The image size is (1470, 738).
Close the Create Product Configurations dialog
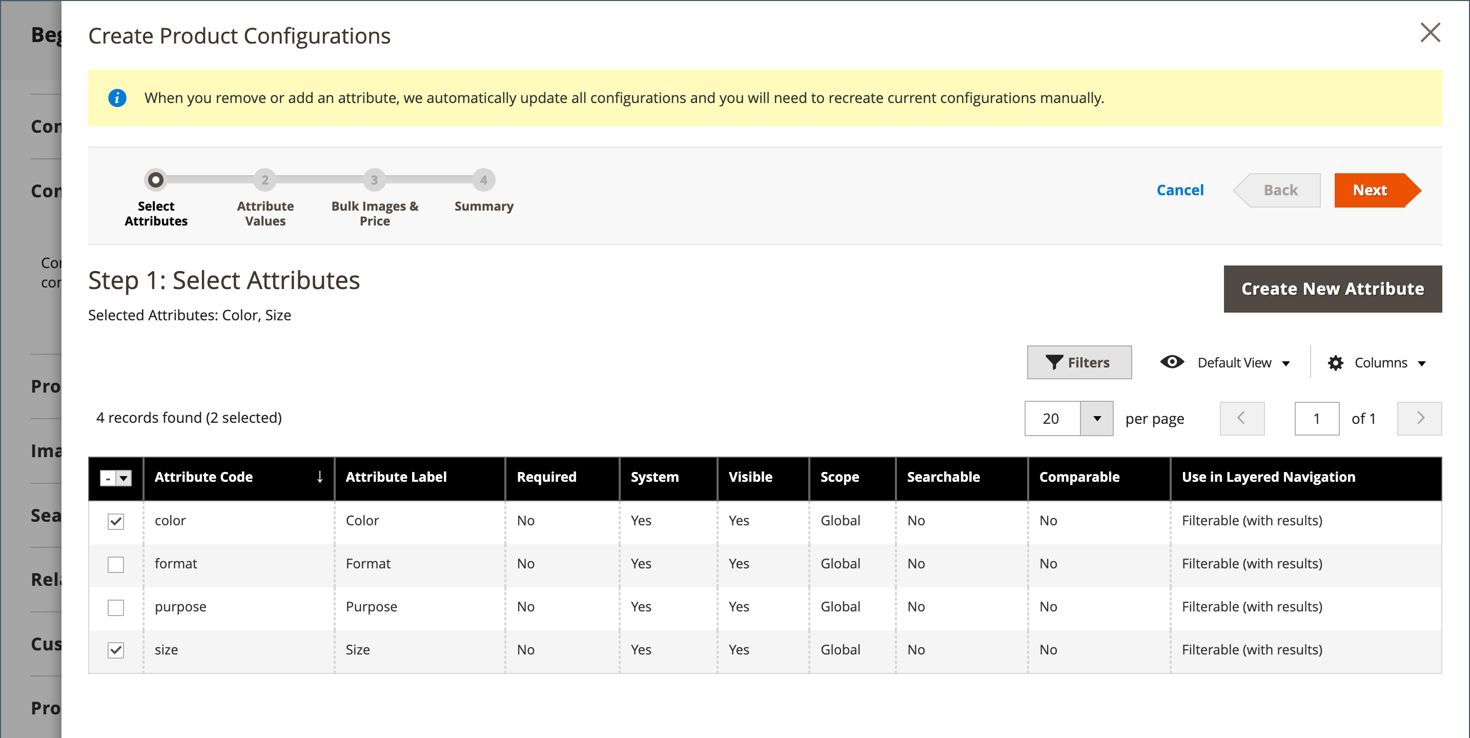pyautogui.click(x=1430, y=33)
